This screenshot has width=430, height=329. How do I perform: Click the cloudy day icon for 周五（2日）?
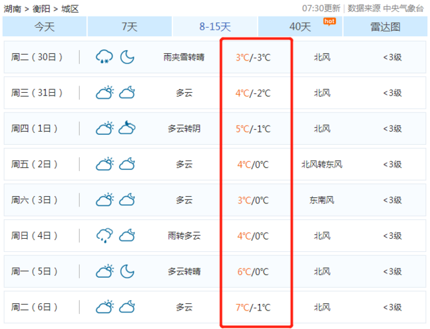click(x=105, y=164)
